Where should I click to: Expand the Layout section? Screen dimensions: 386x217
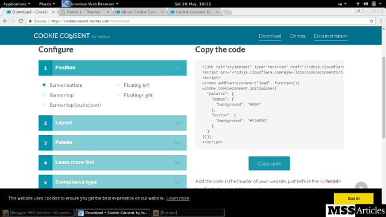[113, 123]
